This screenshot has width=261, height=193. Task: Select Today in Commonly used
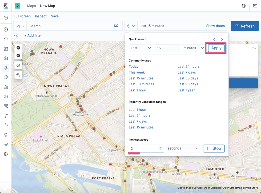[134, 67]
